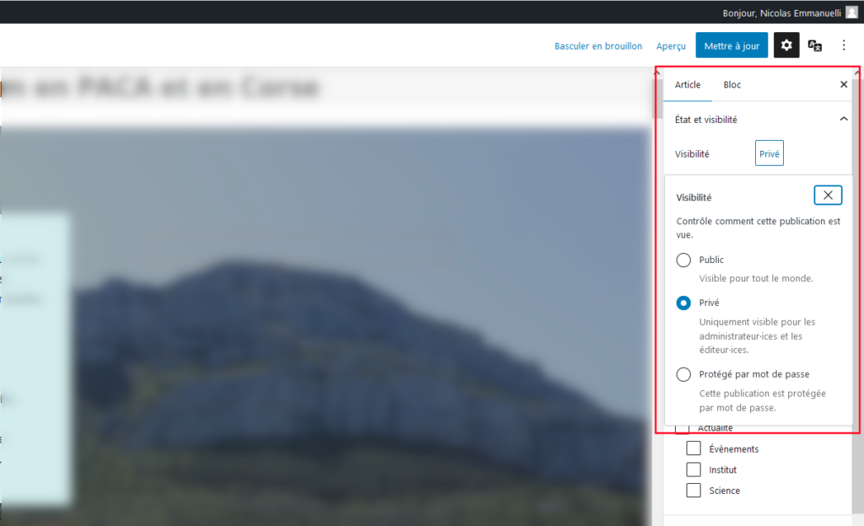
Task: Select the Privé visibility radio
Action: point(683,303)
